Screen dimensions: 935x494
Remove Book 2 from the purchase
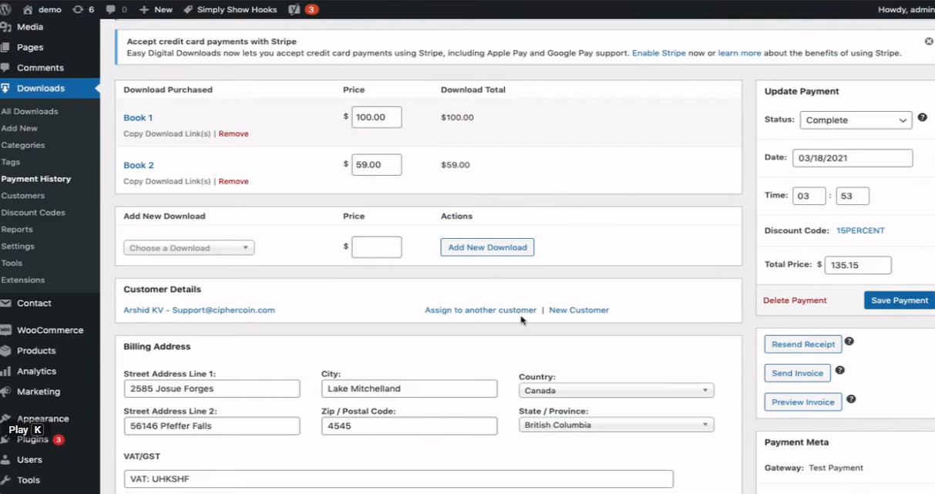pos(234,182)
